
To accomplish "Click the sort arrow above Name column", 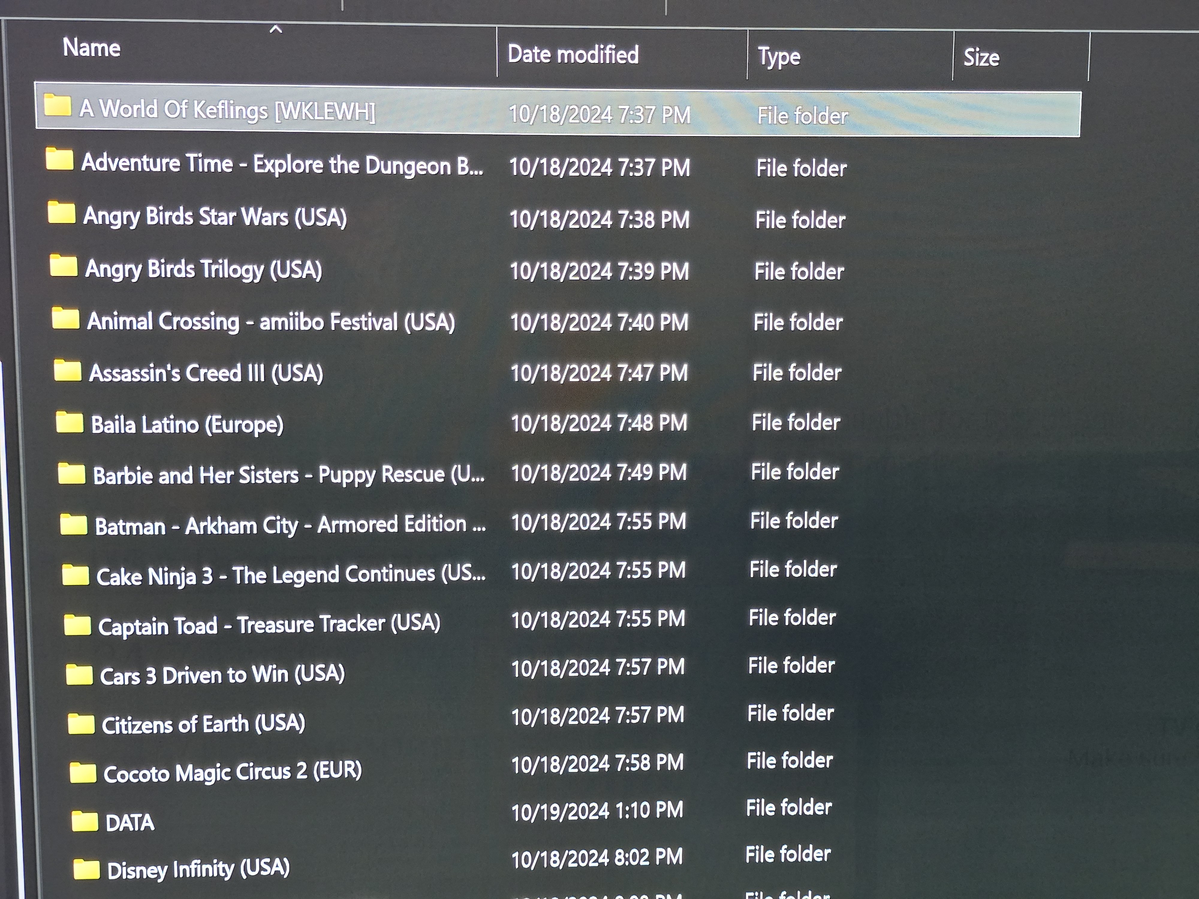I will 276,29.
